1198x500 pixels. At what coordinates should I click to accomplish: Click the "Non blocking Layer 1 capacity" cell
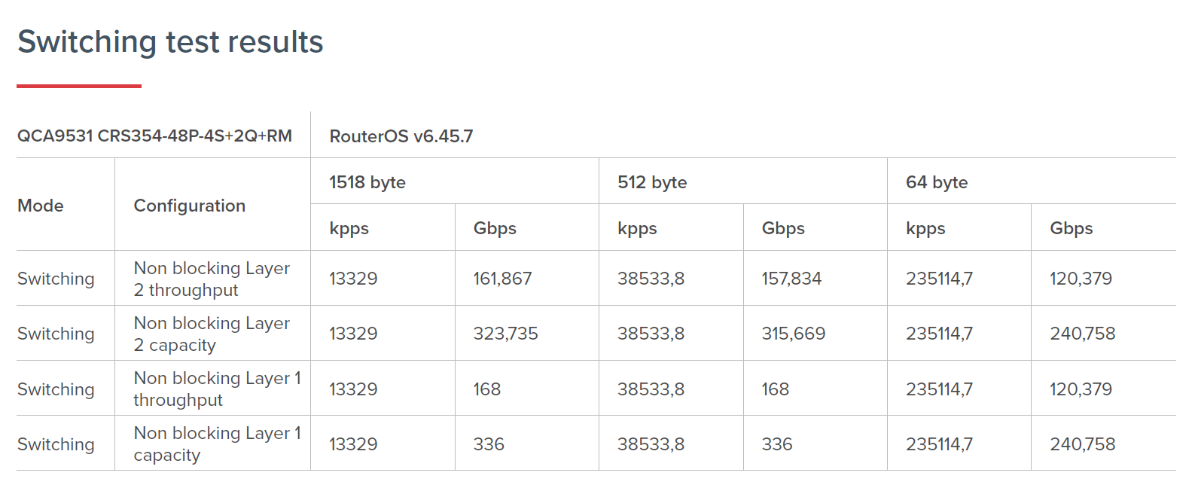tap(217, 444)
